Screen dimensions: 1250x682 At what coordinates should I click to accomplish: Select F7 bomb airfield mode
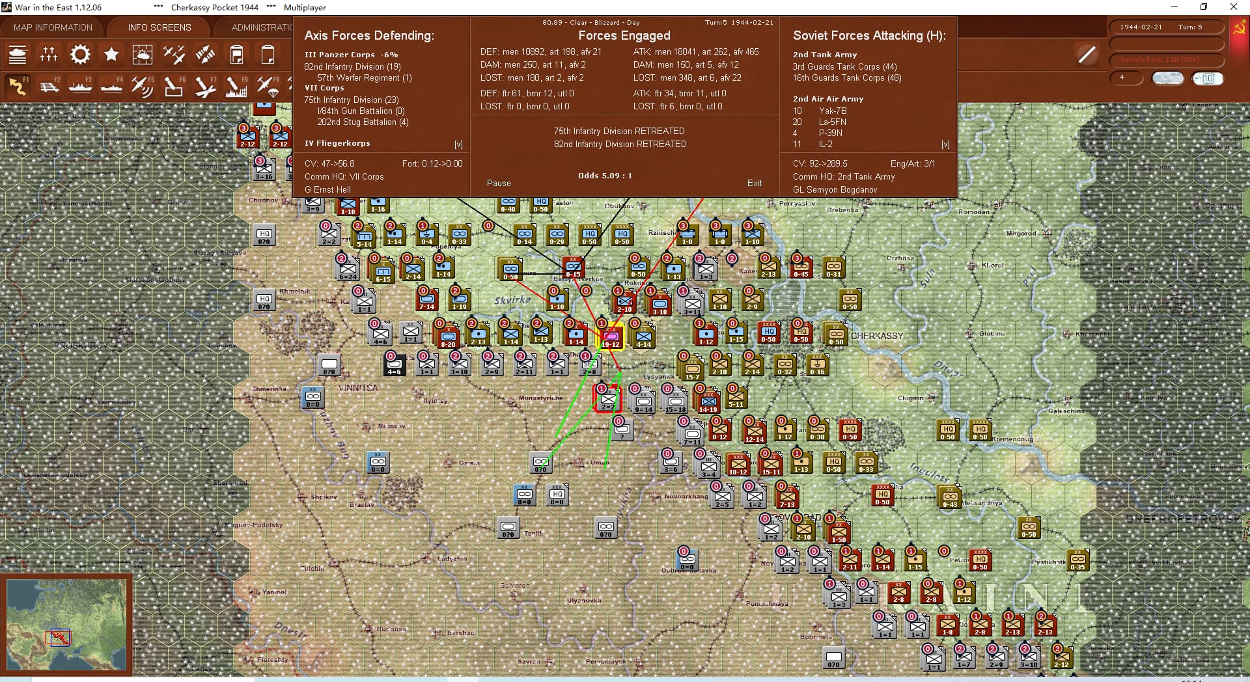pyautogui.click(x=205, y=86)
